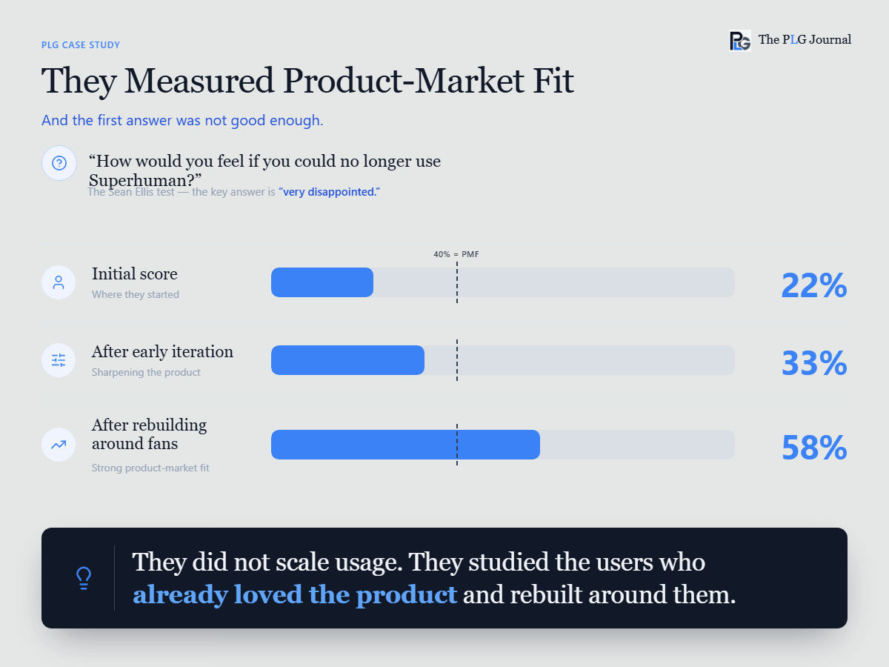Click the 33% score value

tap(814, 364)
